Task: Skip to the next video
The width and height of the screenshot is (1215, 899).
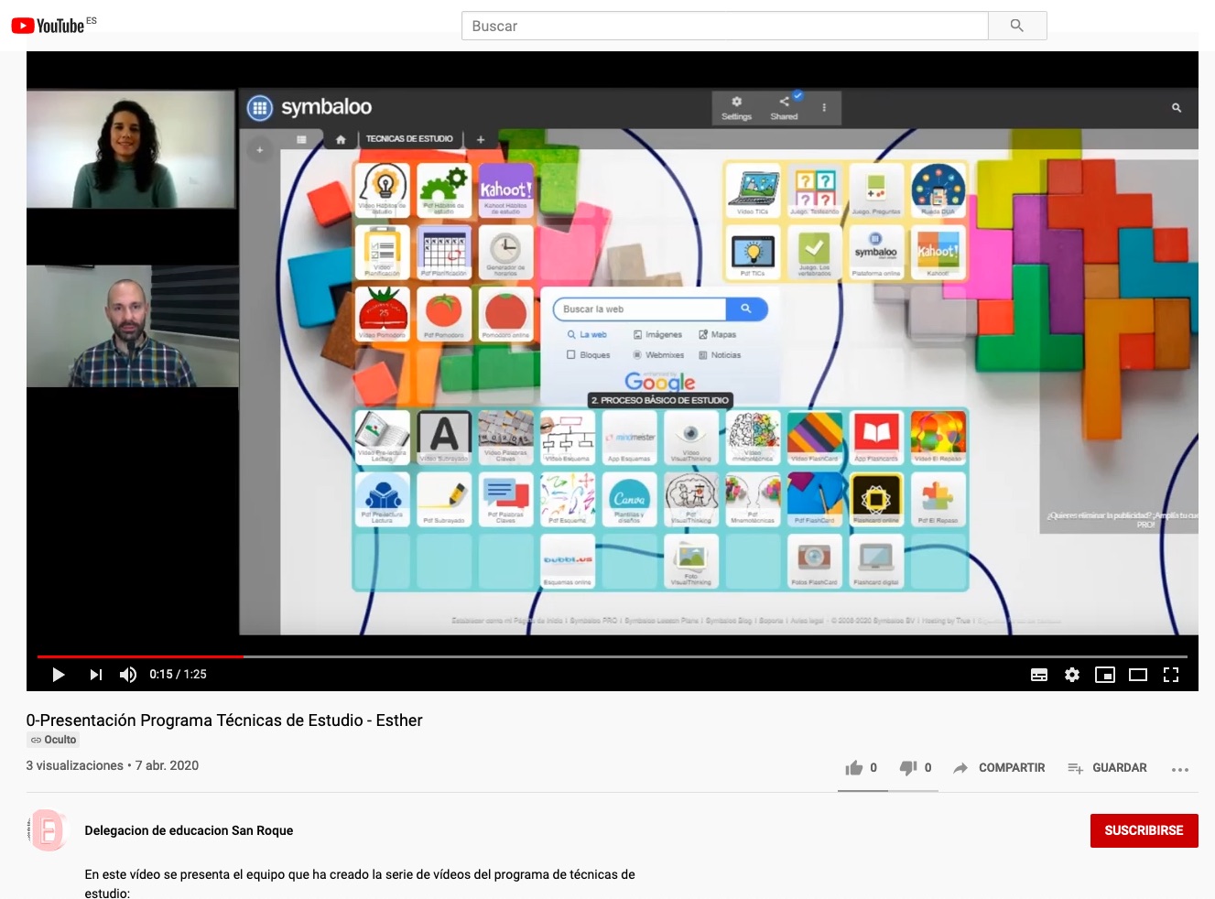Action: (95, 675)
